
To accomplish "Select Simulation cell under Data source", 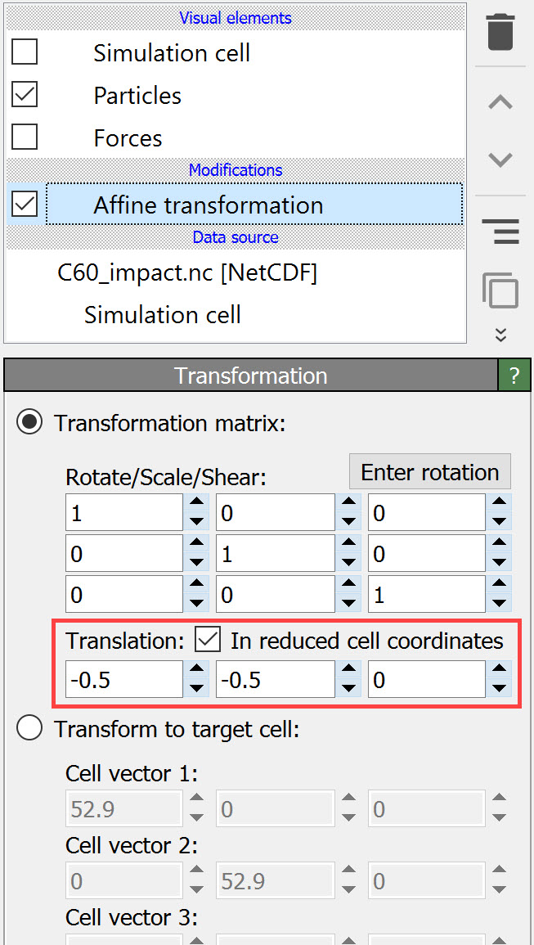I will pos(162,314).
